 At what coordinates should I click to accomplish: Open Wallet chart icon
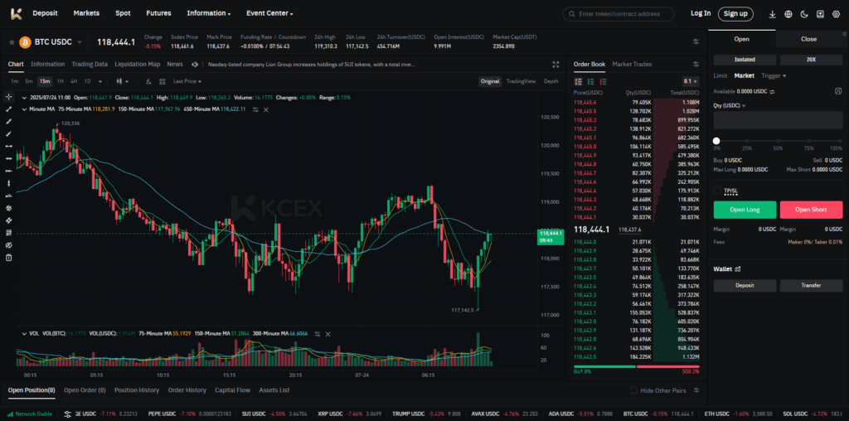(737, 269)
